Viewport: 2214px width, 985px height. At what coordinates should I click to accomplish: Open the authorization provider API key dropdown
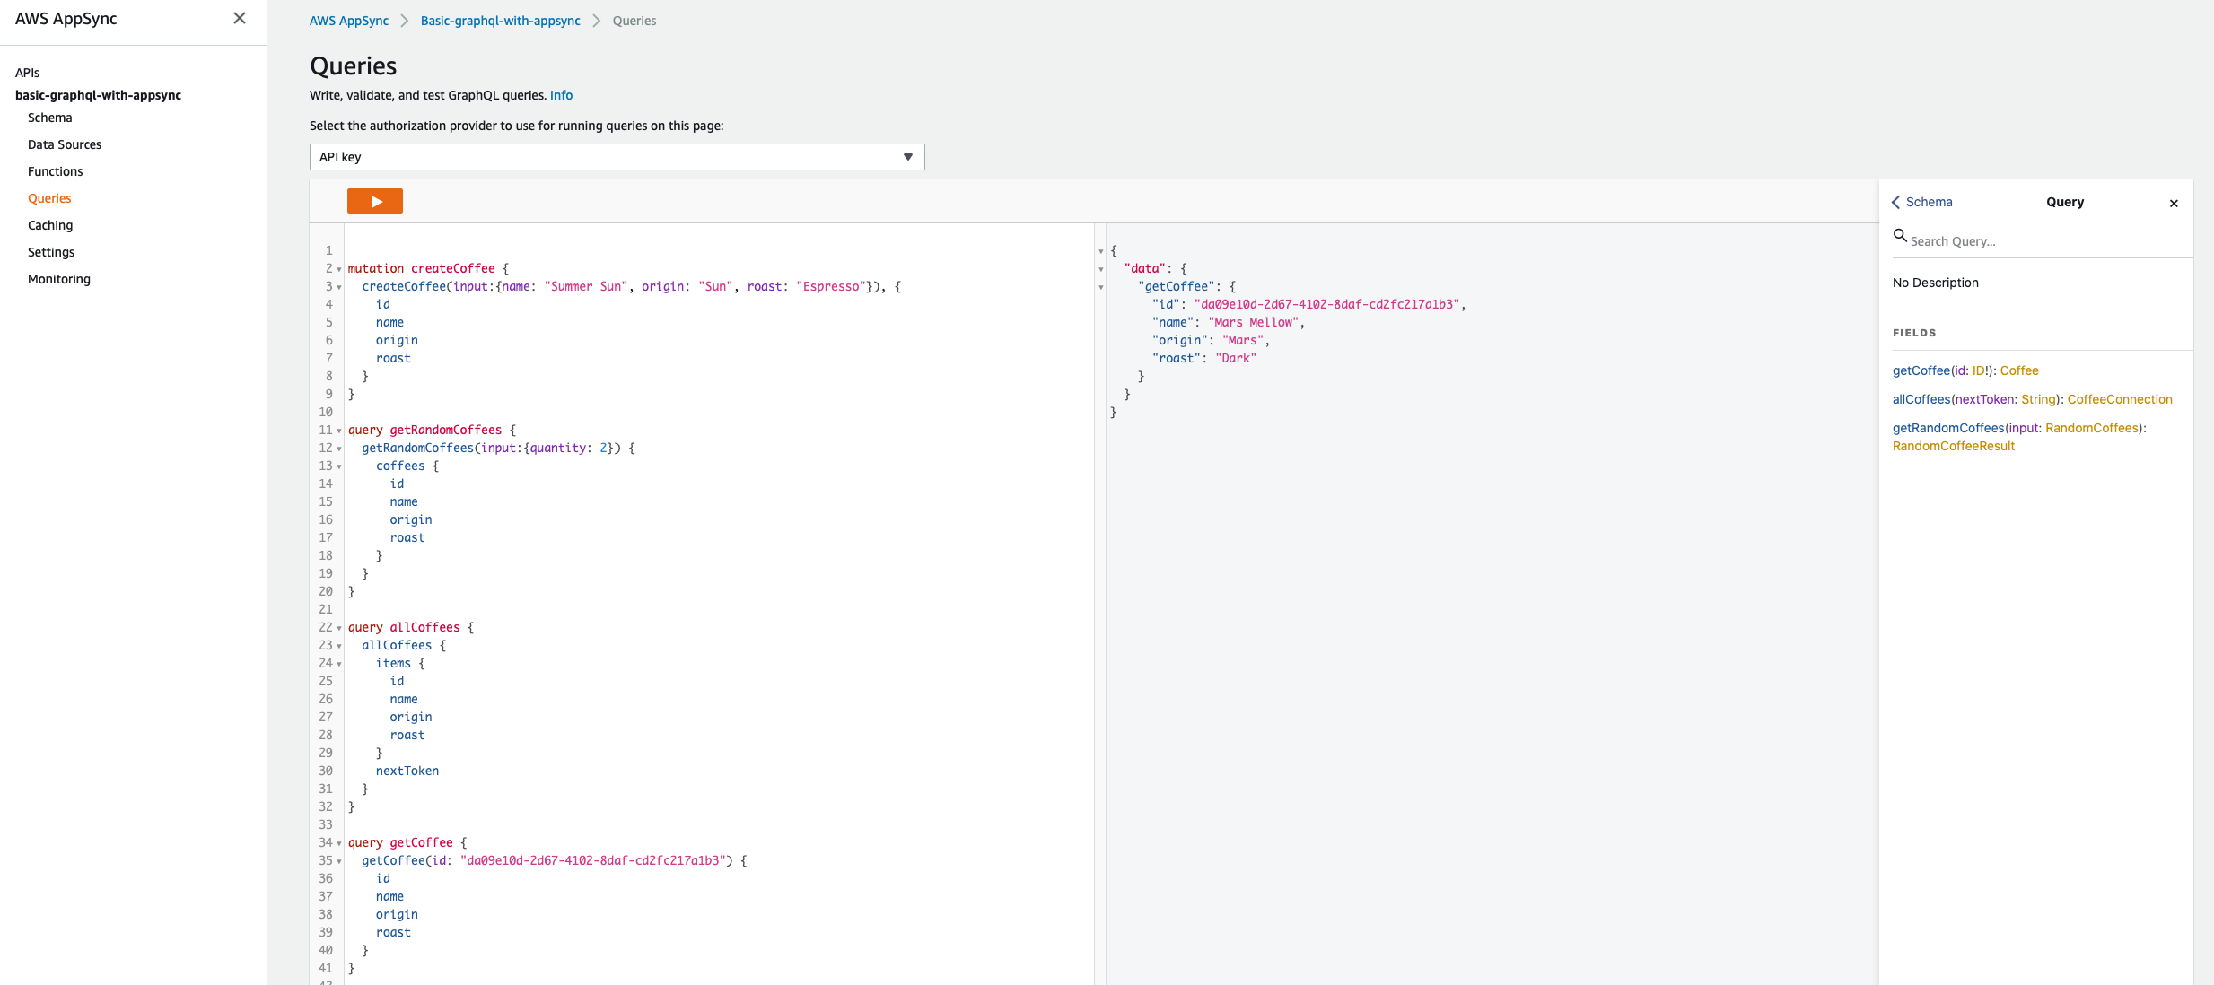pyautogui.click(x=617, y=157)
